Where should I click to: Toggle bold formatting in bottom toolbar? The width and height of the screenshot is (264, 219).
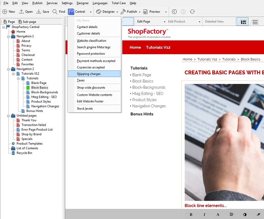point(191,215)
